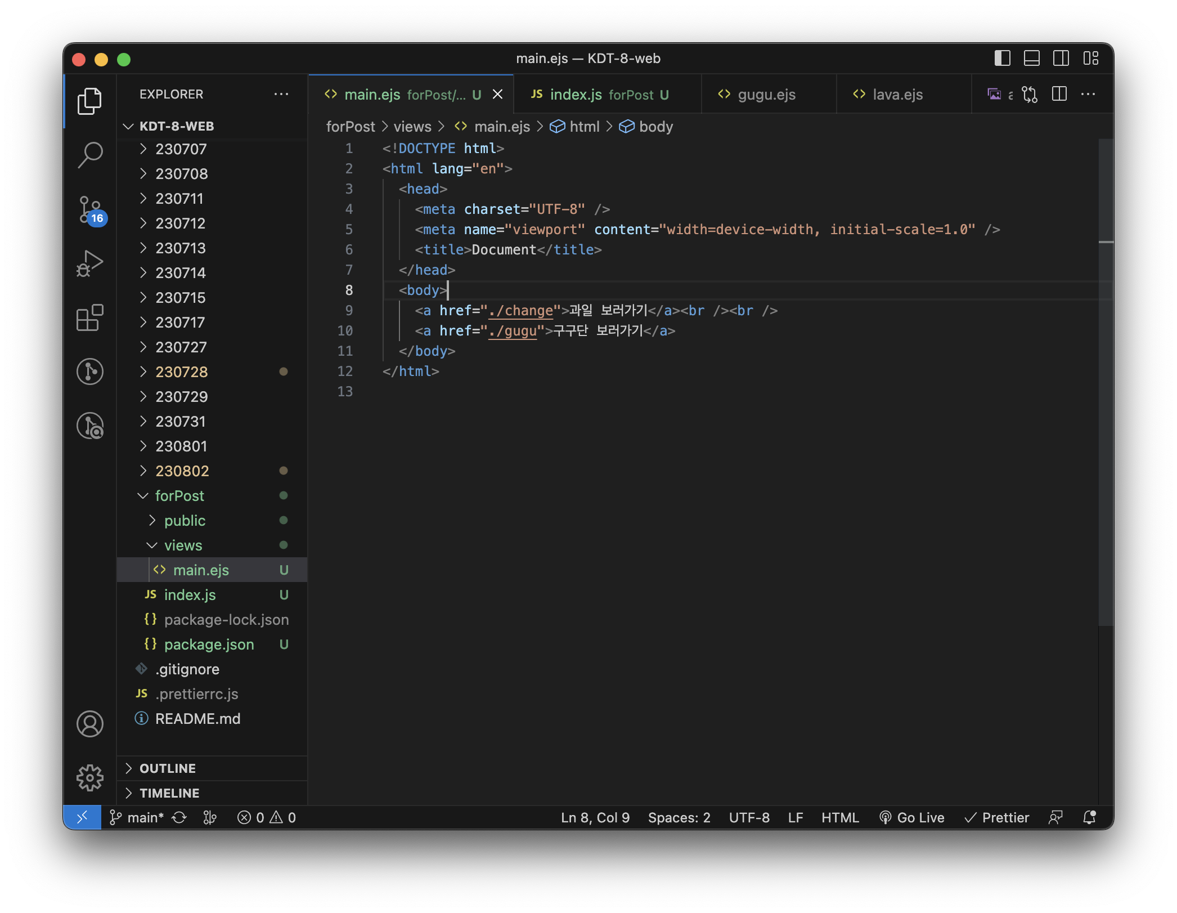Click Ln 8, Col 9 cursor position

tap(595, 817)
